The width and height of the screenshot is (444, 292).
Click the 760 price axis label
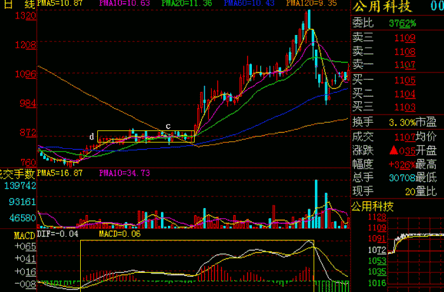[x=28, y=163]
